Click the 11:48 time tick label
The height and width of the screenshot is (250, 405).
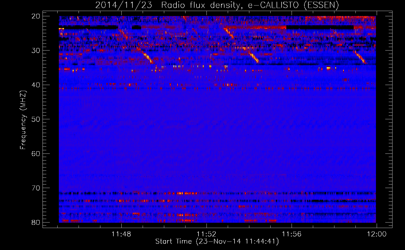pos(121,234)
